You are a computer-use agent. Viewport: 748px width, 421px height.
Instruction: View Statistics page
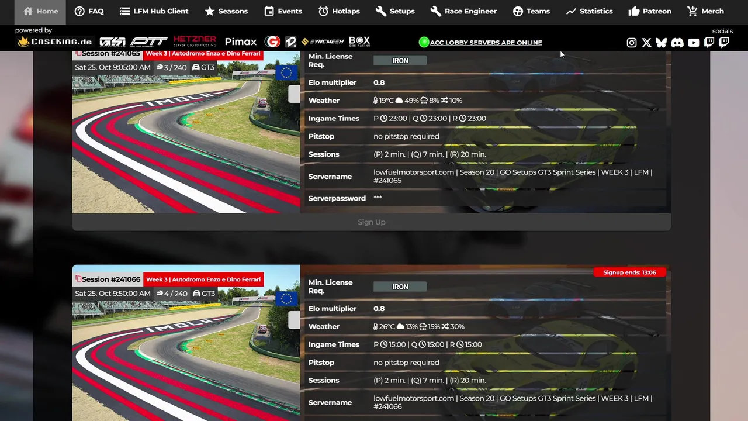click(x=589, y=11)
